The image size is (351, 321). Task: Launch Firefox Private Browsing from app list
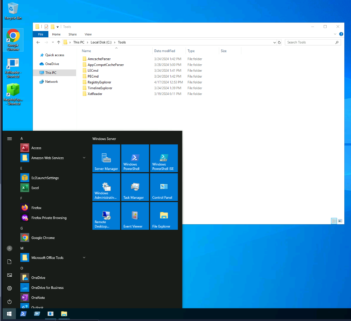coord(49,218)
